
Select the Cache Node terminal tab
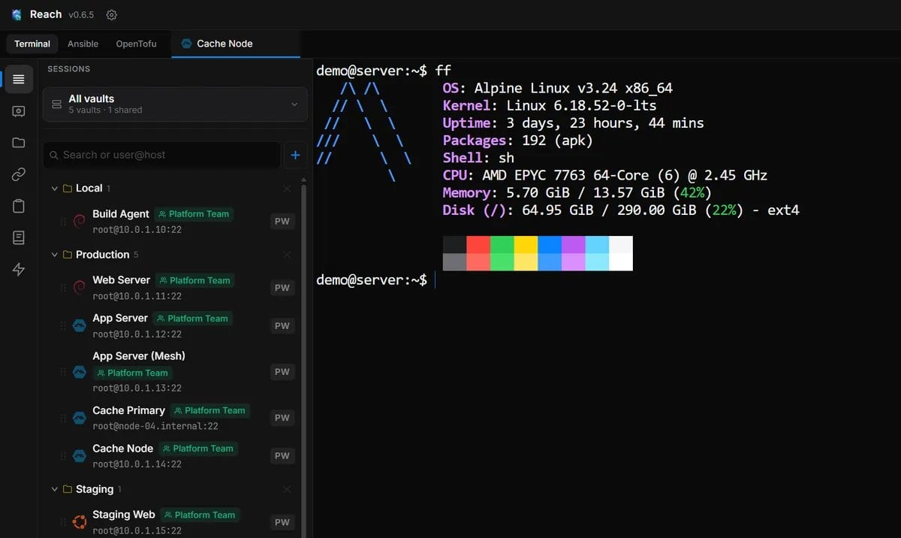236,44
